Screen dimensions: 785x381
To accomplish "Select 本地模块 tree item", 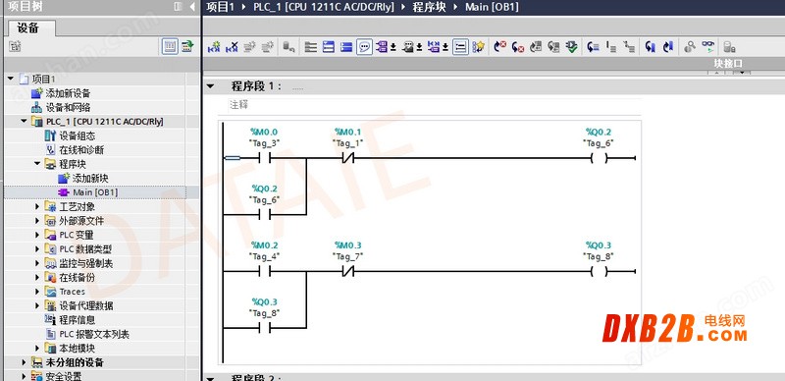I will point(78,348).
